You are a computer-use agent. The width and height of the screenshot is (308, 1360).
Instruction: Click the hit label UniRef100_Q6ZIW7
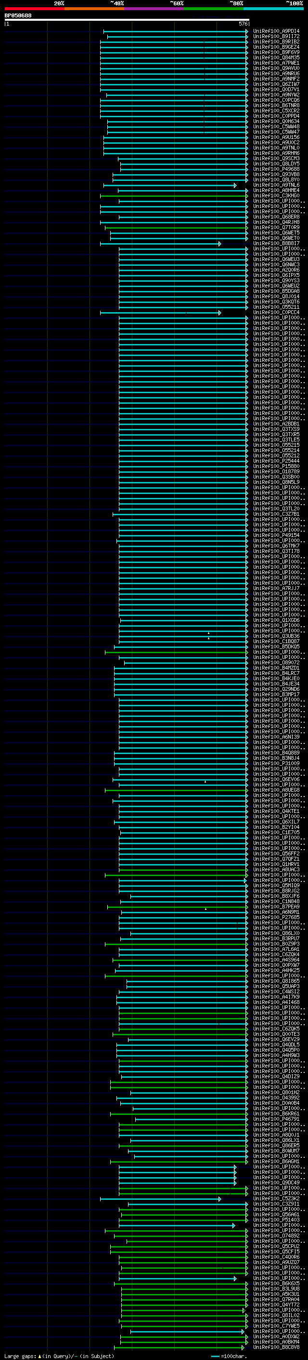pyautogui.click(x=276, y=84)
